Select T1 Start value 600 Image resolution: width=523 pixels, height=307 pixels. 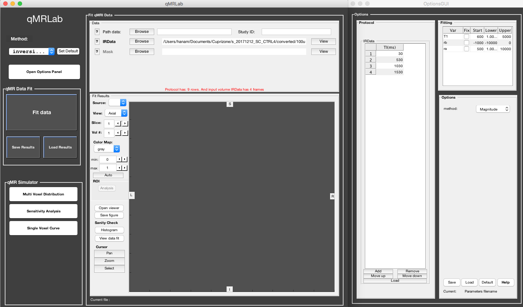[477, 36]
